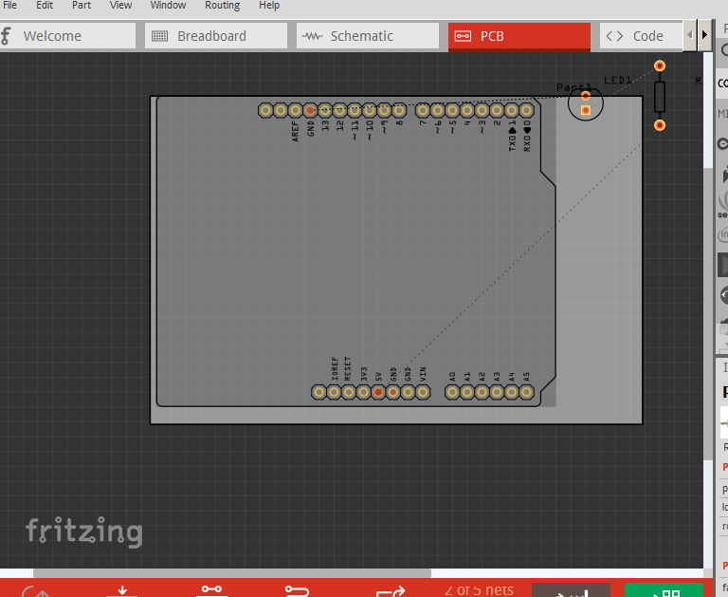This screenshot has width=728, height=597.
Task: Select the LED1 round upper pad
Action: coord(586,96)
